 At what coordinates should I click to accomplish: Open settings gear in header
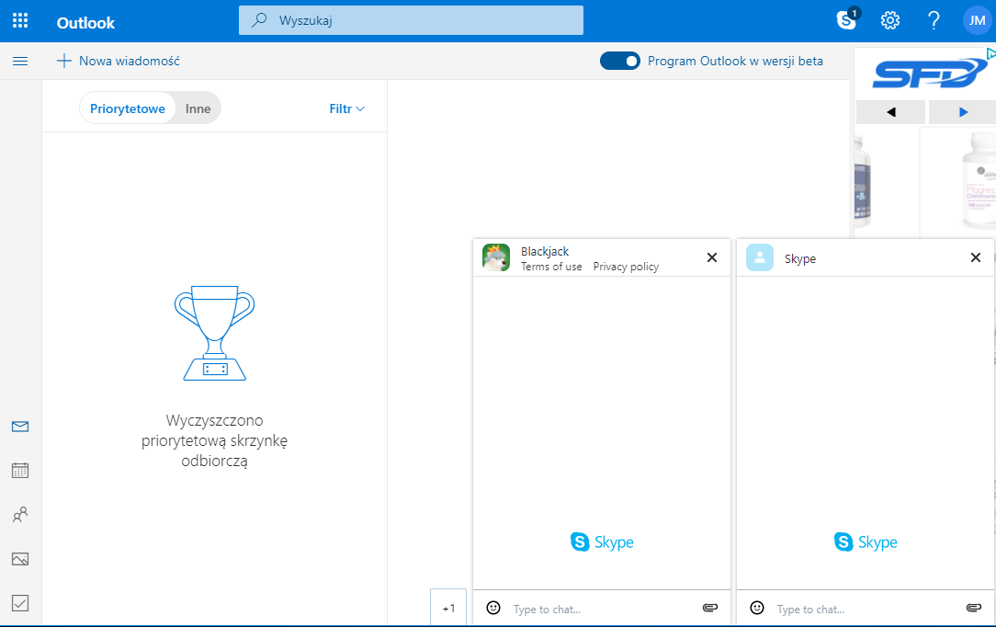890,20
